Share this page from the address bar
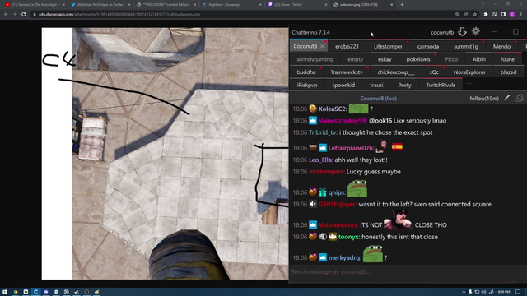The height and width of the screenshot is (296, 527). point(466,15)
